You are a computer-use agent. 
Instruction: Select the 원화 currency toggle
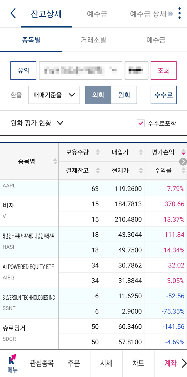pos(124,95)
